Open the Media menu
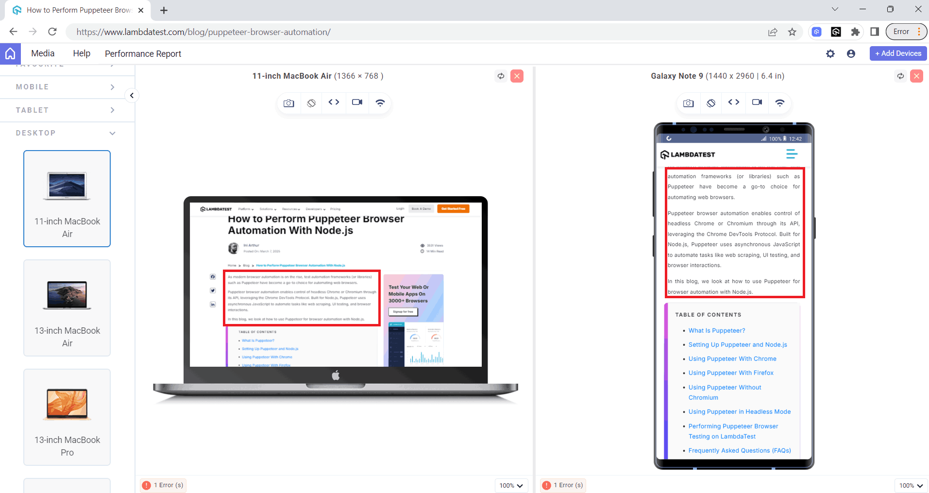The height and width of the screenshot is (493, 929). 43,53
